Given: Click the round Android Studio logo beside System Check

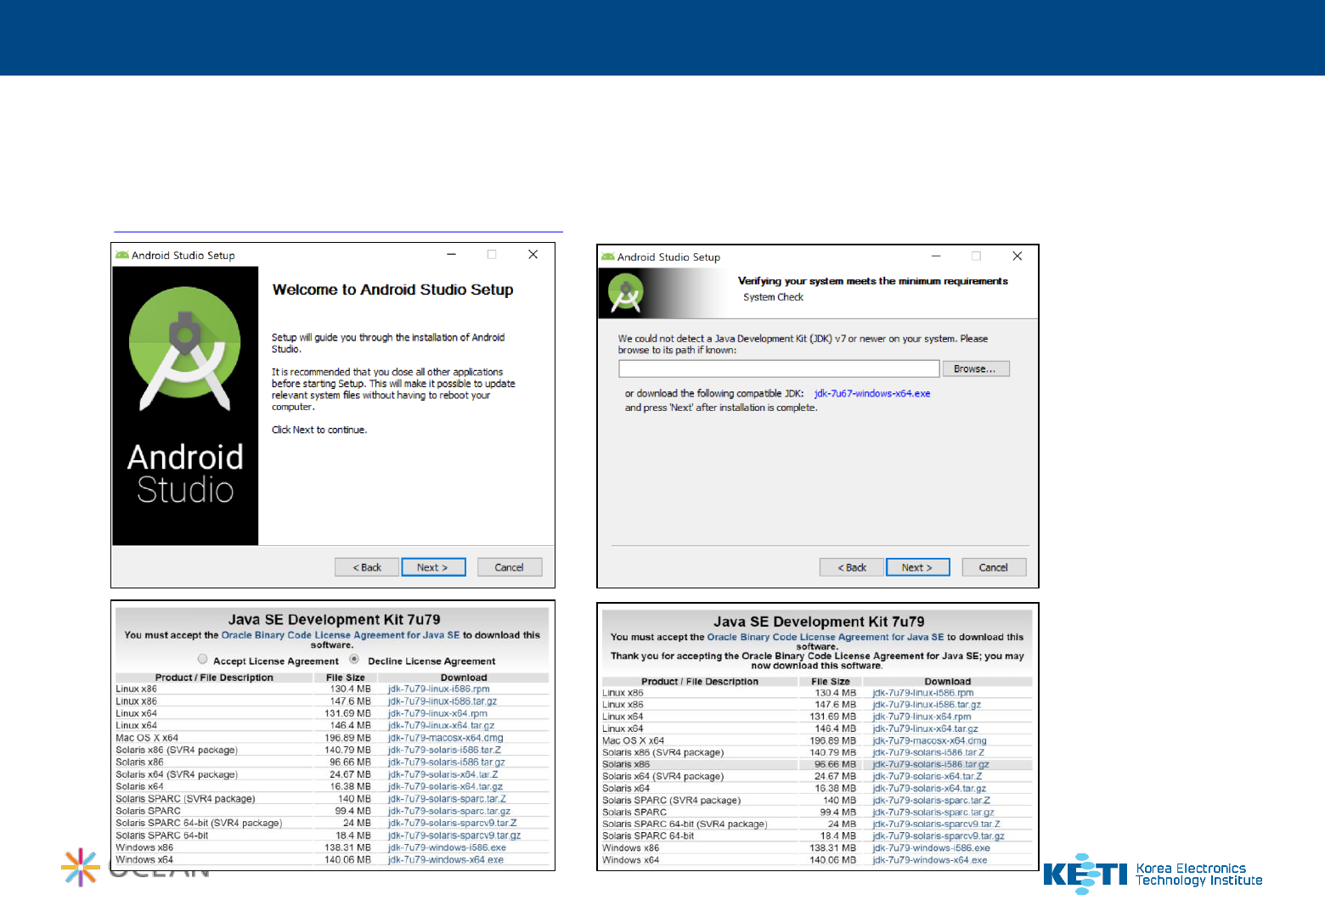Looking at the screenshot, I should coord(626,293).
